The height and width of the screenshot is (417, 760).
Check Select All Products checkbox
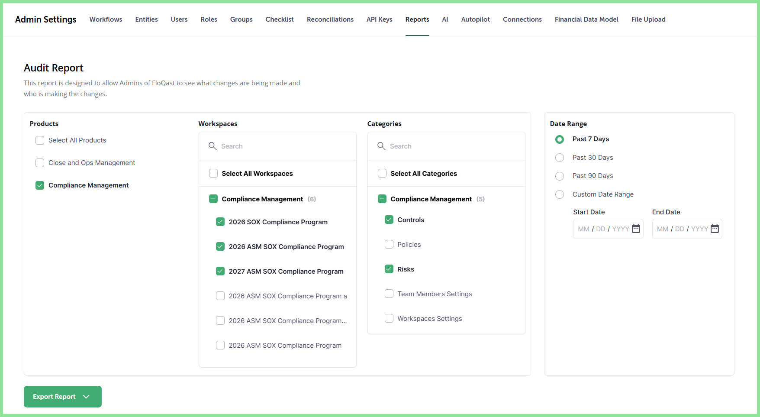tap(40, 140)
